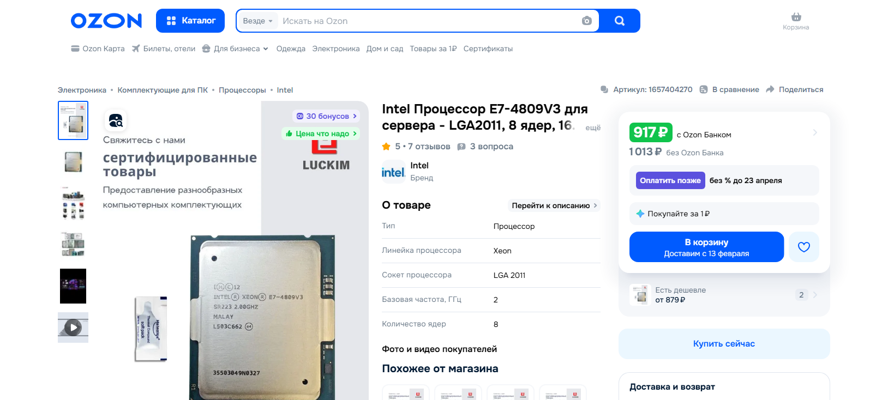This screenshot has width=876, height=400.
Task: Open the Intel brand logo
Action: coord(393,173)
